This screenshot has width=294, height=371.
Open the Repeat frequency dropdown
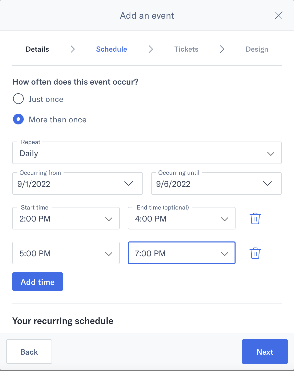click(271, 153)
